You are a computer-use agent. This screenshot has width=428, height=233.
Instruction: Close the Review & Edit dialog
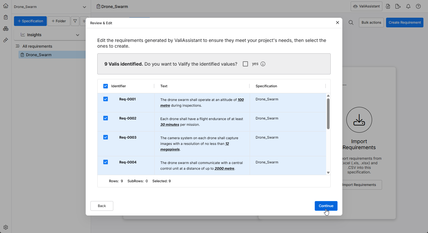pyautogui.click(x=338, y=23)
